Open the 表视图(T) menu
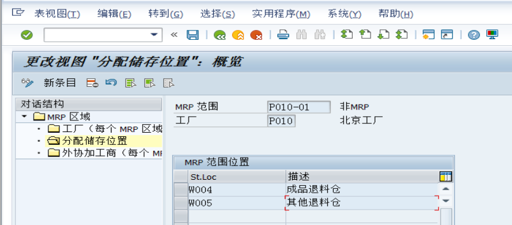 (57, 13)
